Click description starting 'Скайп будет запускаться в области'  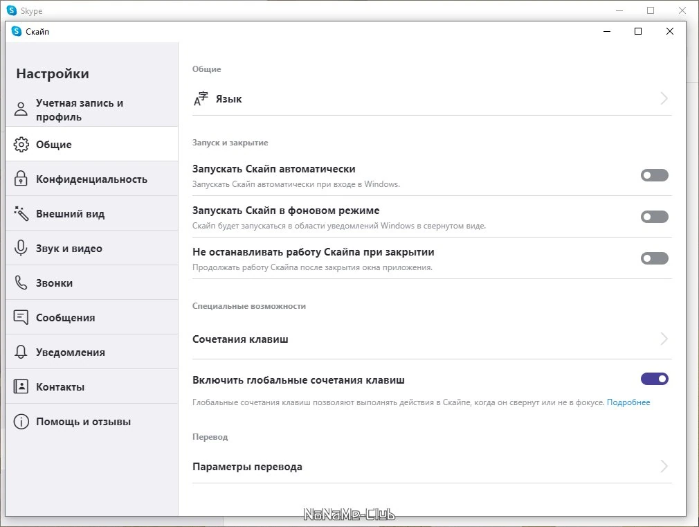339,226
